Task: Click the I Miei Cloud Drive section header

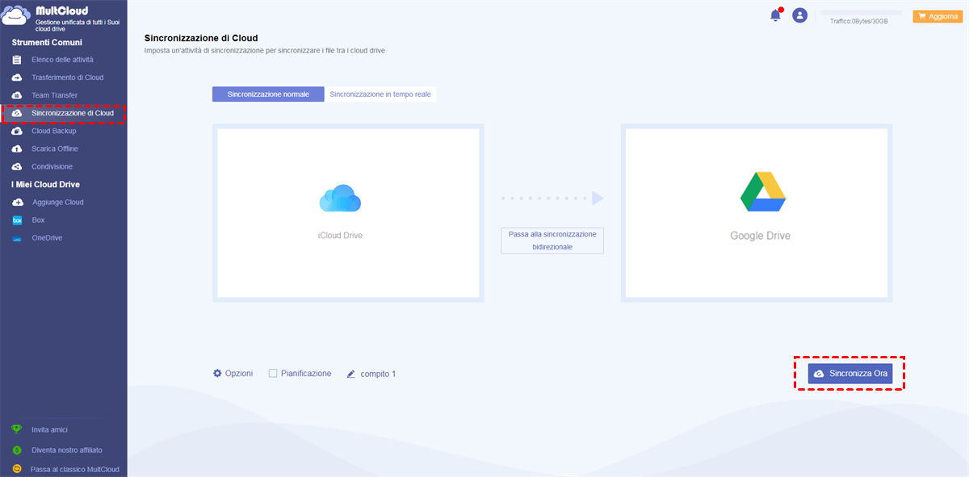Action: coord(45,185)
